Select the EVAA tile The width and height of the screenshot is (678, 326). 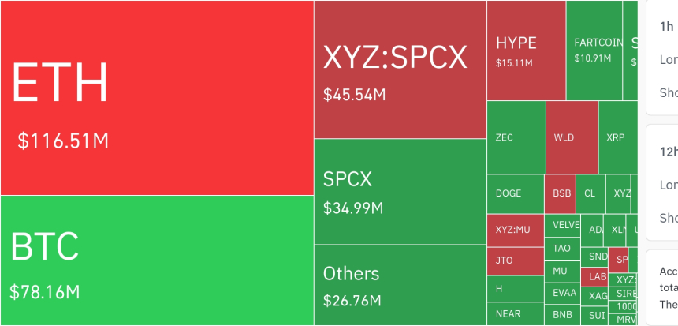point(562,294)
